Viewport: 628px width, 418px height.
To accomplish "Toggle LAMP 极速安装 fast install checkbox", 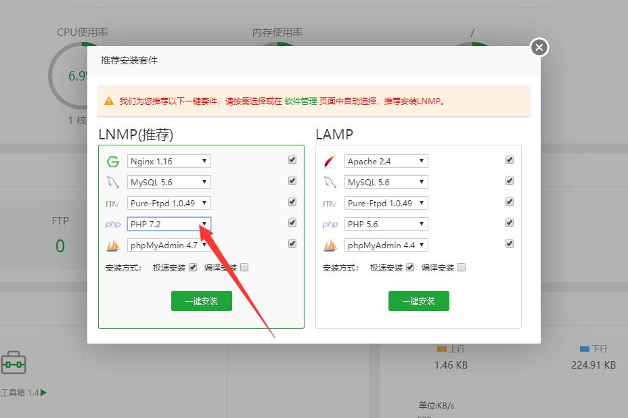I will click(410, 267).
